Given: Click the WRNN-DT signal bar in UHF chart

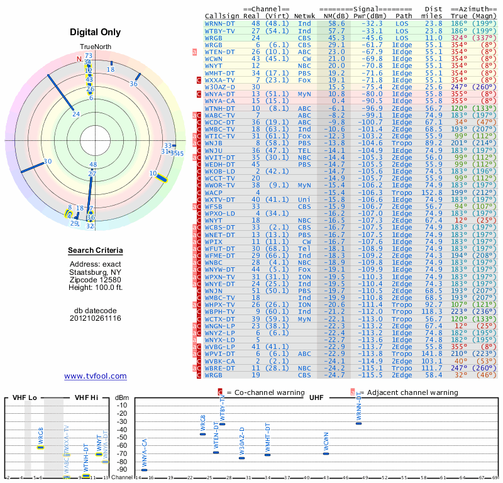Looking at the screenshot, I should click(358, 423).
